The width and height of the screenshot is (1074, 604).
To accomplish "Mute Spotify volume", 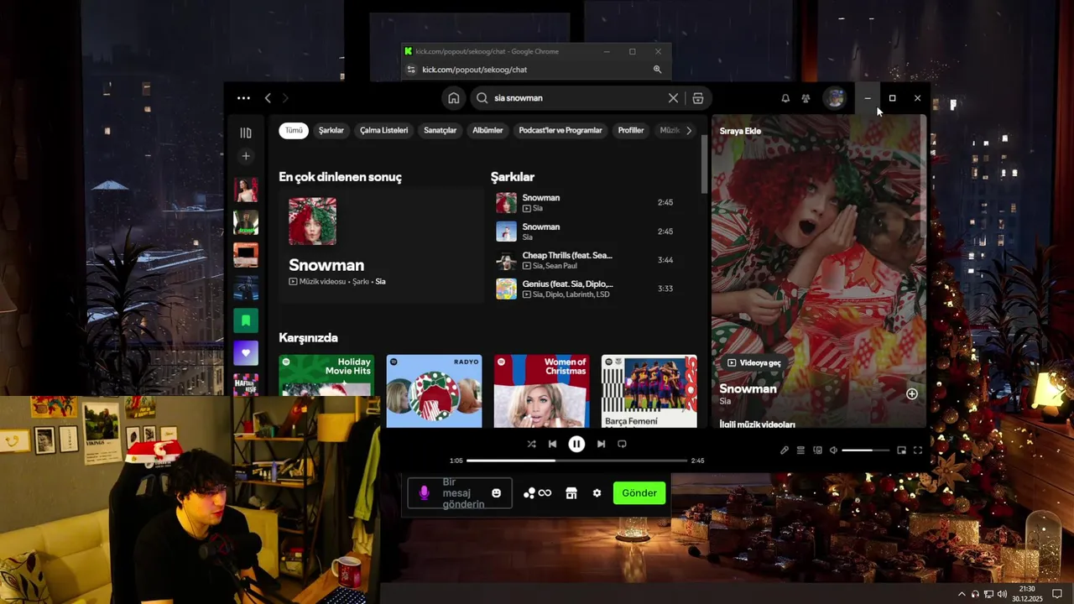I will click(833, 450).
